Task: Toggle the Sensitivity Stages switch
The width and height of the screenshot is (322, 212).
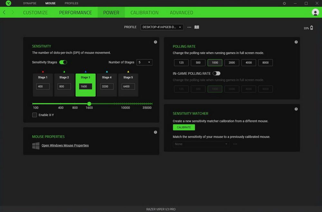Action: 63,62
